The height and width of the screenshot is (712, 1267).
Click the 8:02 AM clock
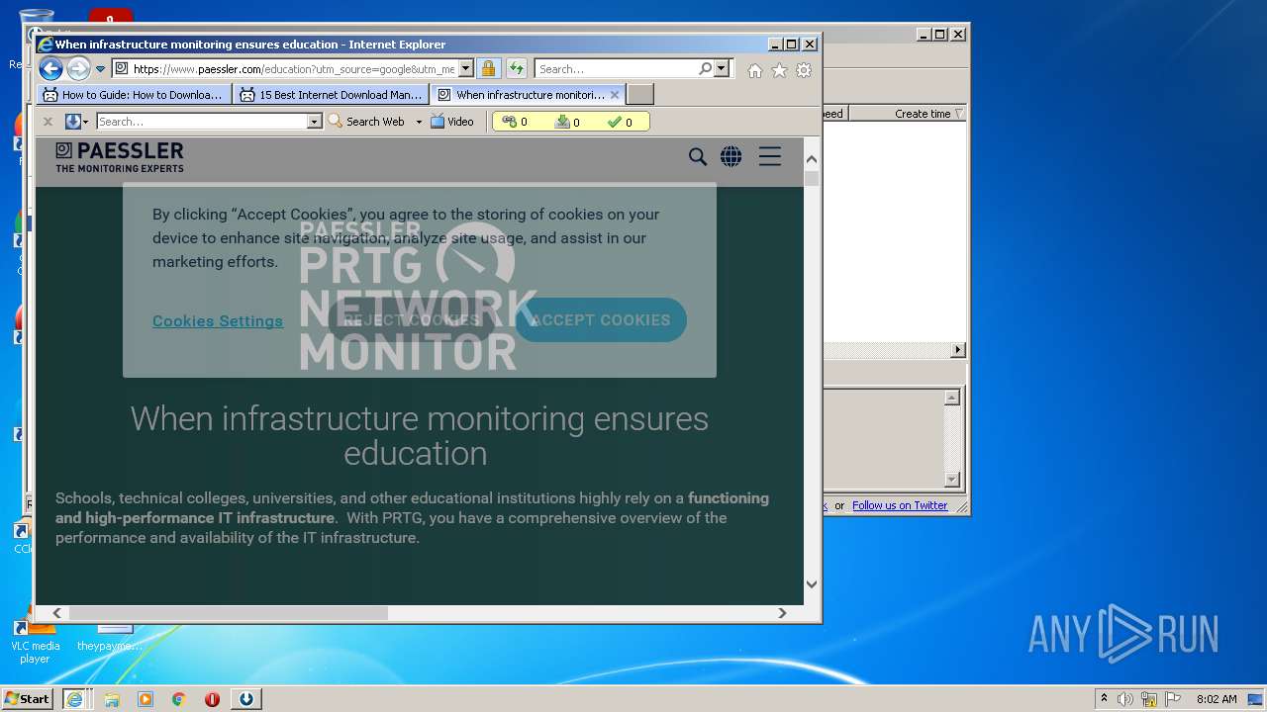[x=1217, y=699]
